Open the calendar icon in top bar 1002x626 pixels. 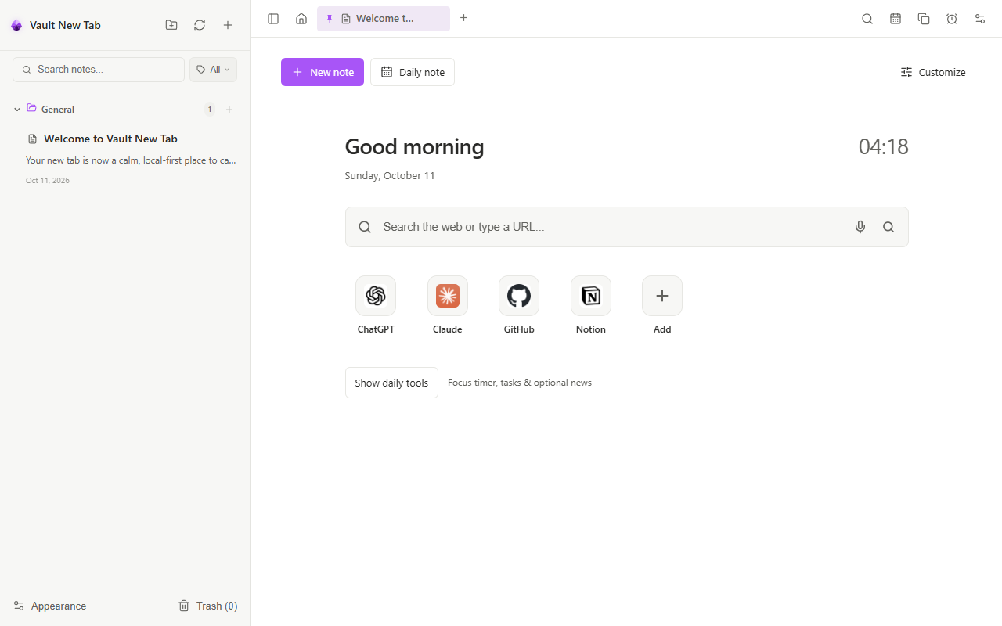point(896,19)
